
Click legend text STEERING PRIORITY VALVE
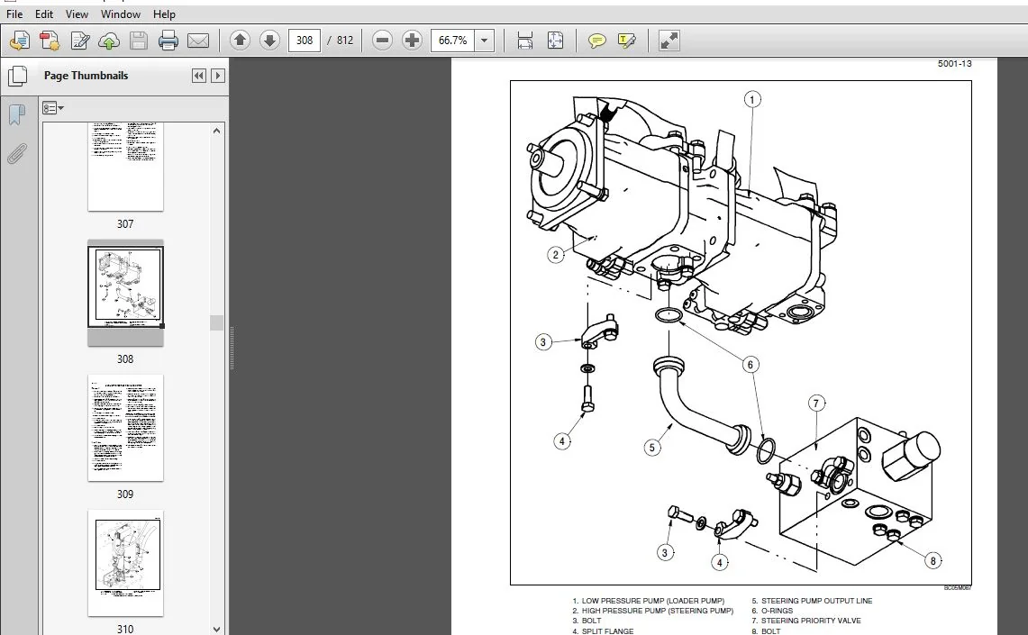[811, 621]
